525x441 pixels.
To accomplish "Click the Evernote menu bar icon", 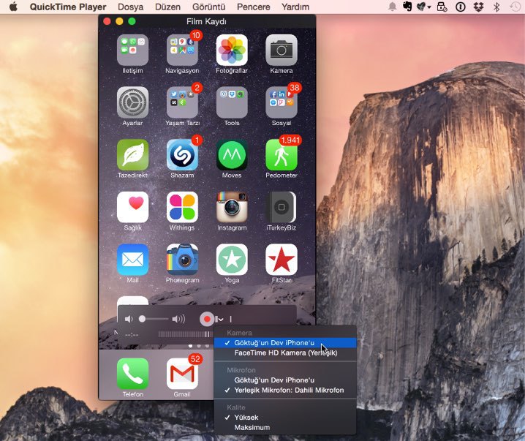I will [407, 7].
